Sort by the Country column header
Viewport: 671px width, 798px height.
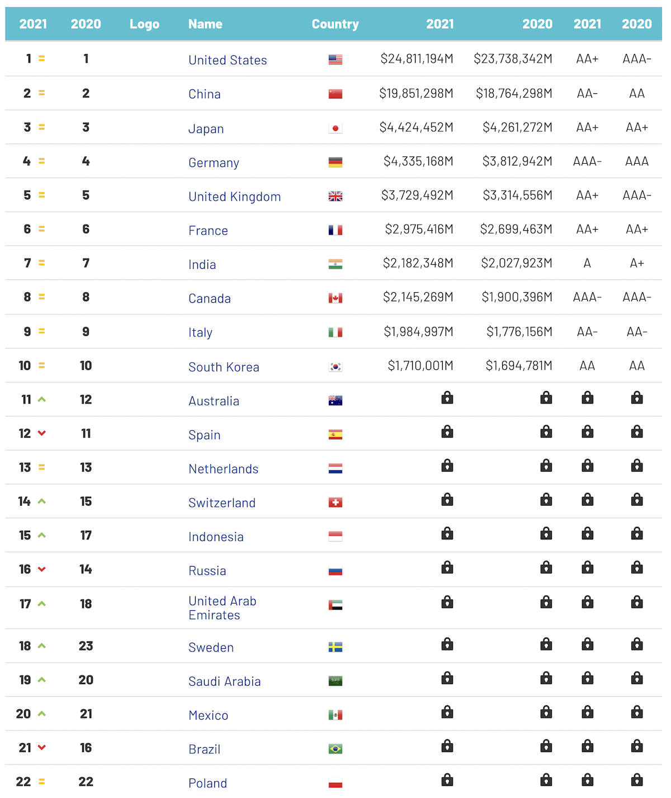click(335, 24)
